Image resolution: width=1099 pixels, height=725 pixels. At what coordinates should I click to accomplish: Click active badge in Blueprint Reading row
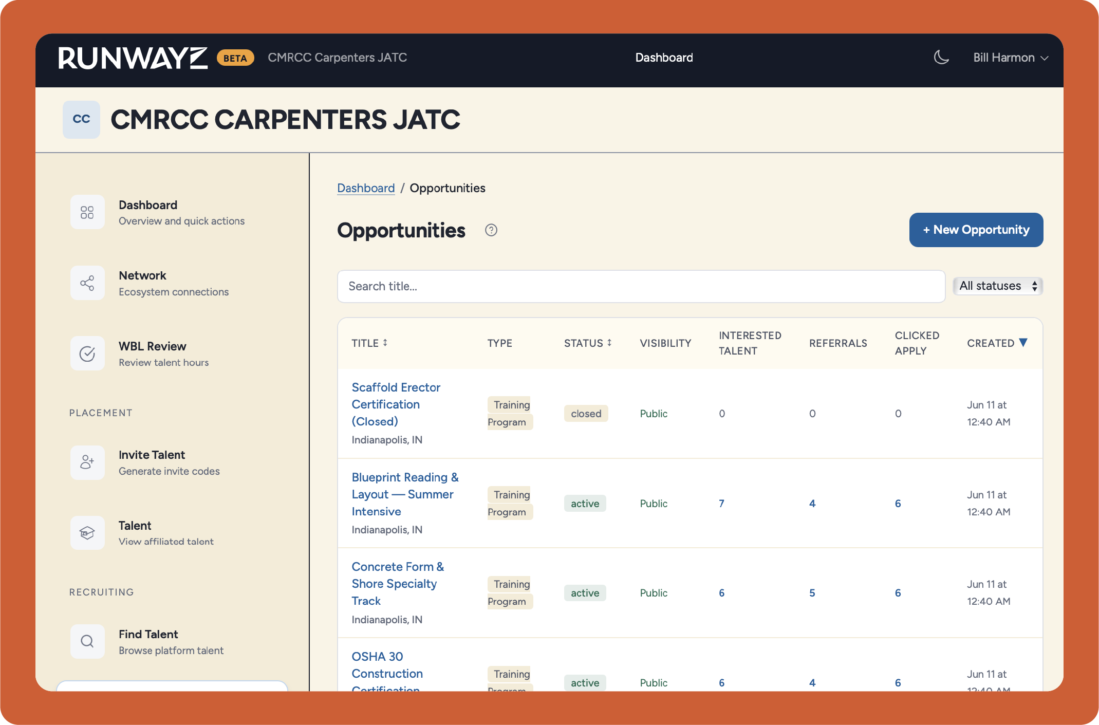pyautogui.click(x=585, y=504)
